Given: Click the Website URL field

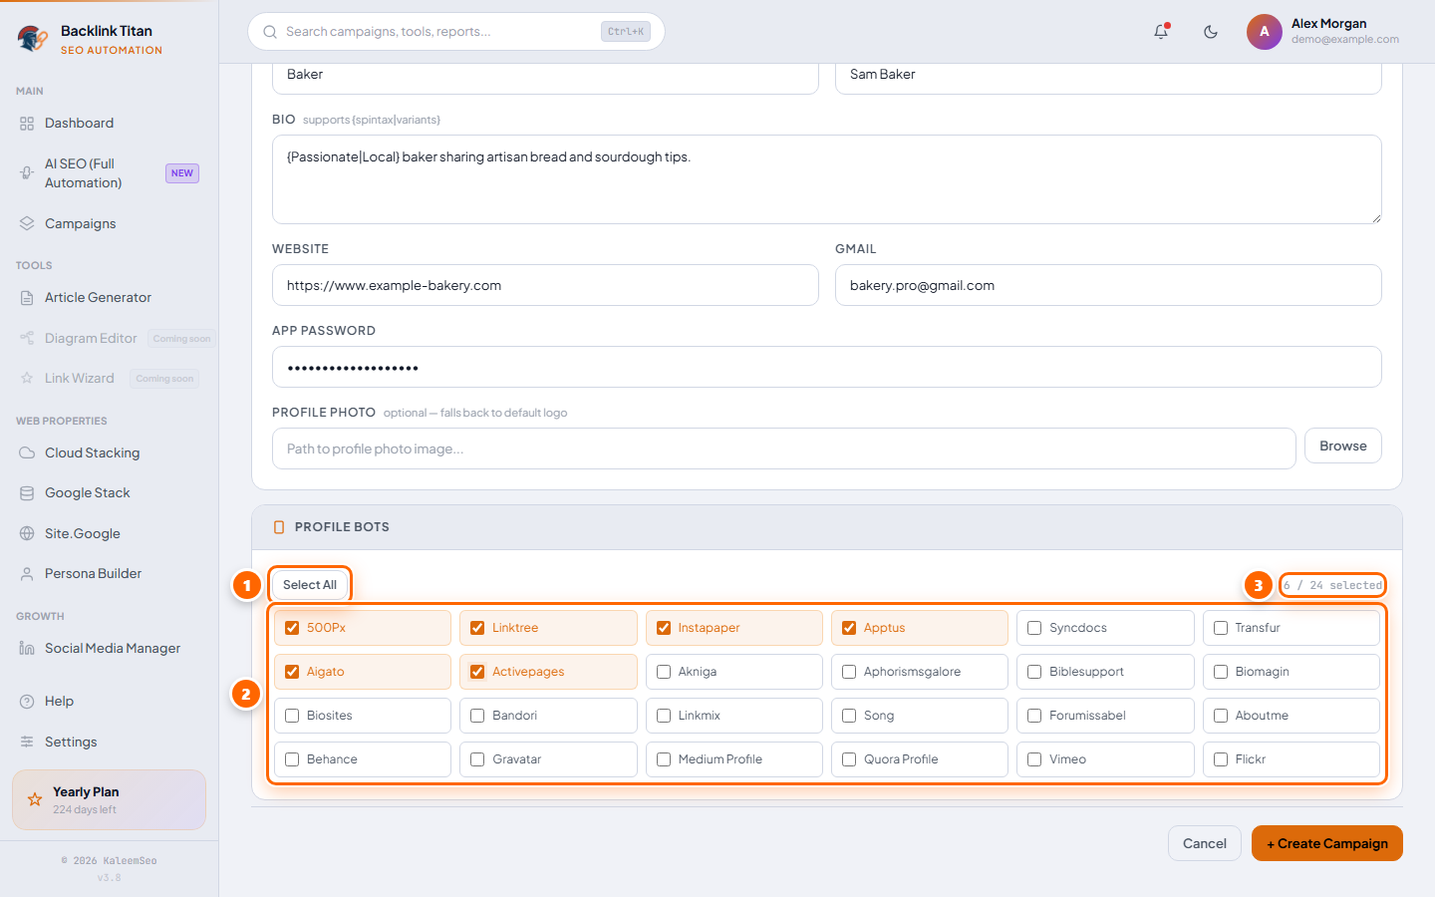Looking at the screenshot, I should tap(545, 285).
